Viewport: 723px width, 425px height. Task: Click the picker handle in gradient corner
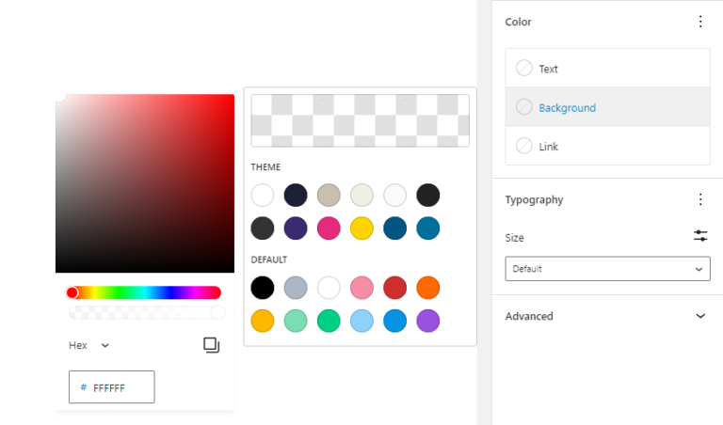60,96
